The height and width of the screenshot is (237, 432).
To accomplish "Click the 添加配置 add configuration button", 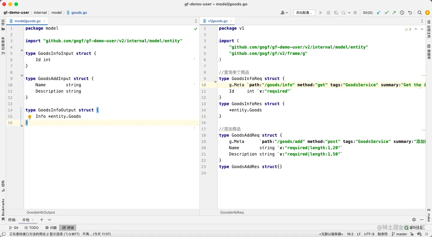I will pos(304,13).
